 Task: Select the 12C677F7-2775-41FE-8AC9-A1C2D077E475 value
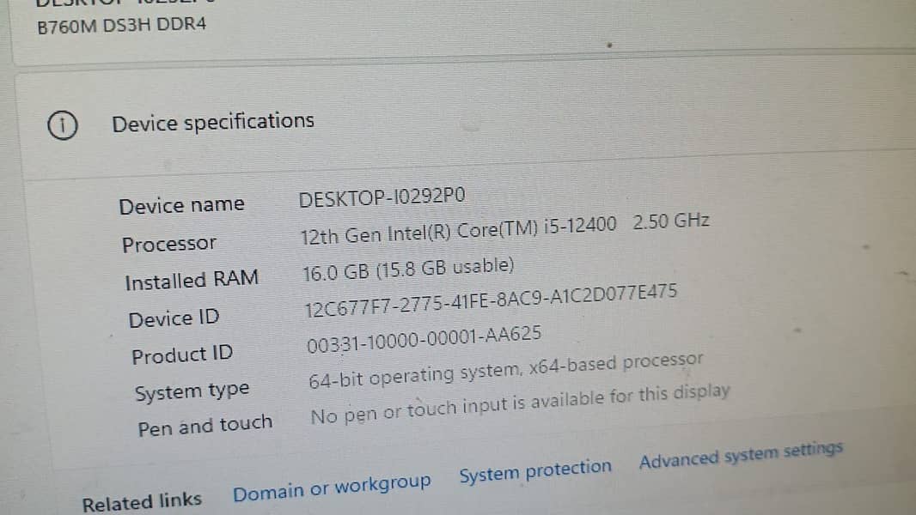pyautogui.click(x=491, y=301)
